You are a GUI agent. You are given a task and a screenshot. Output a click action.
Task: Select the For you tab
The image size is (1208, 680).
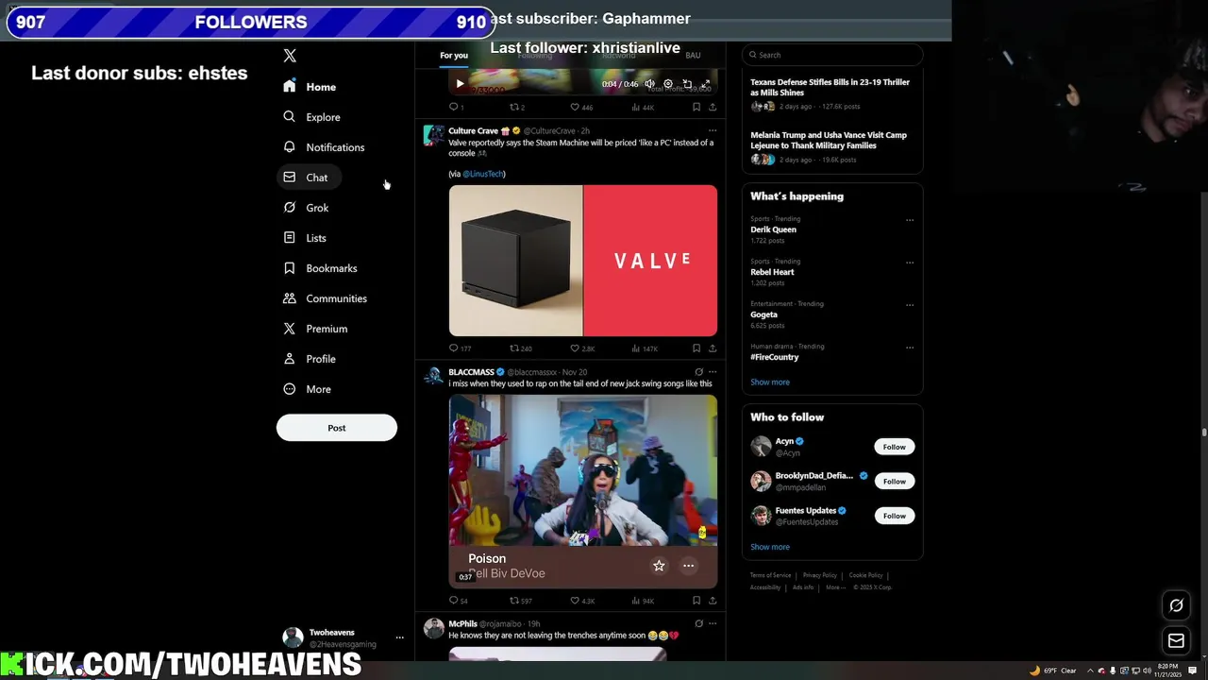click(x=454, y=56)
